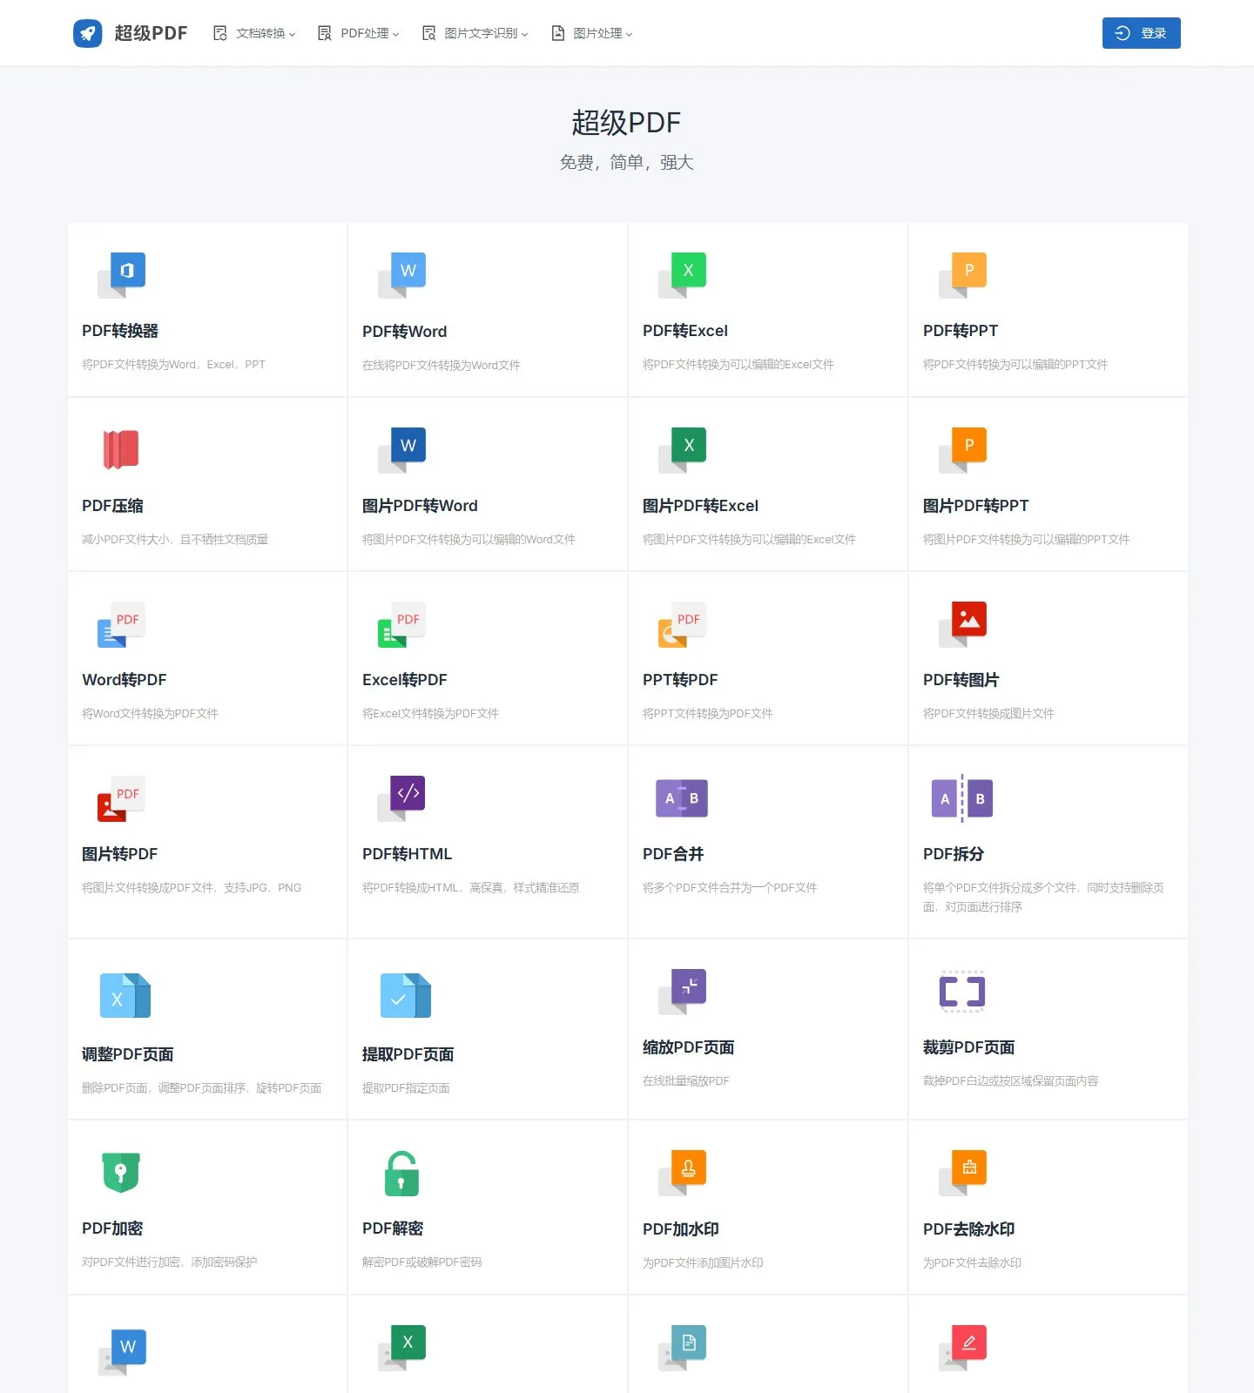The height and width of the screenshot is (1393, 1254).
Task: Click the text 将多个PDF文件合并为一个PDF文件
Action: (x=730, y=888)
